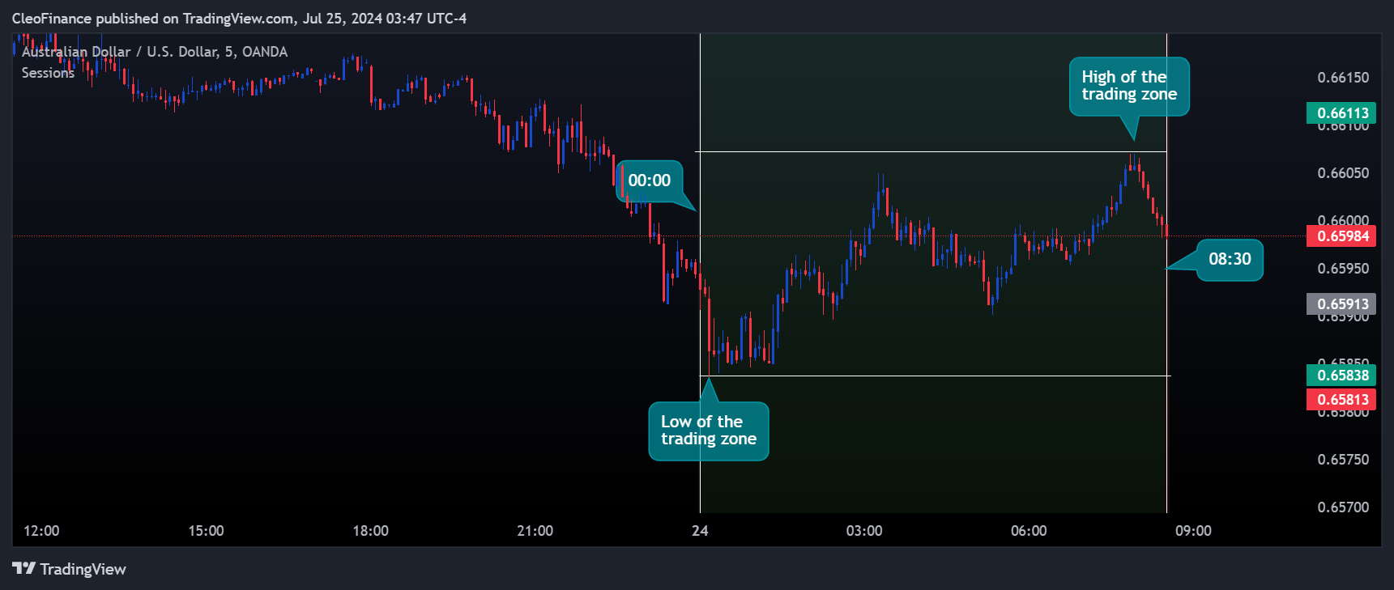Click the 06:00 time axis label

[x=1029, y=531]
